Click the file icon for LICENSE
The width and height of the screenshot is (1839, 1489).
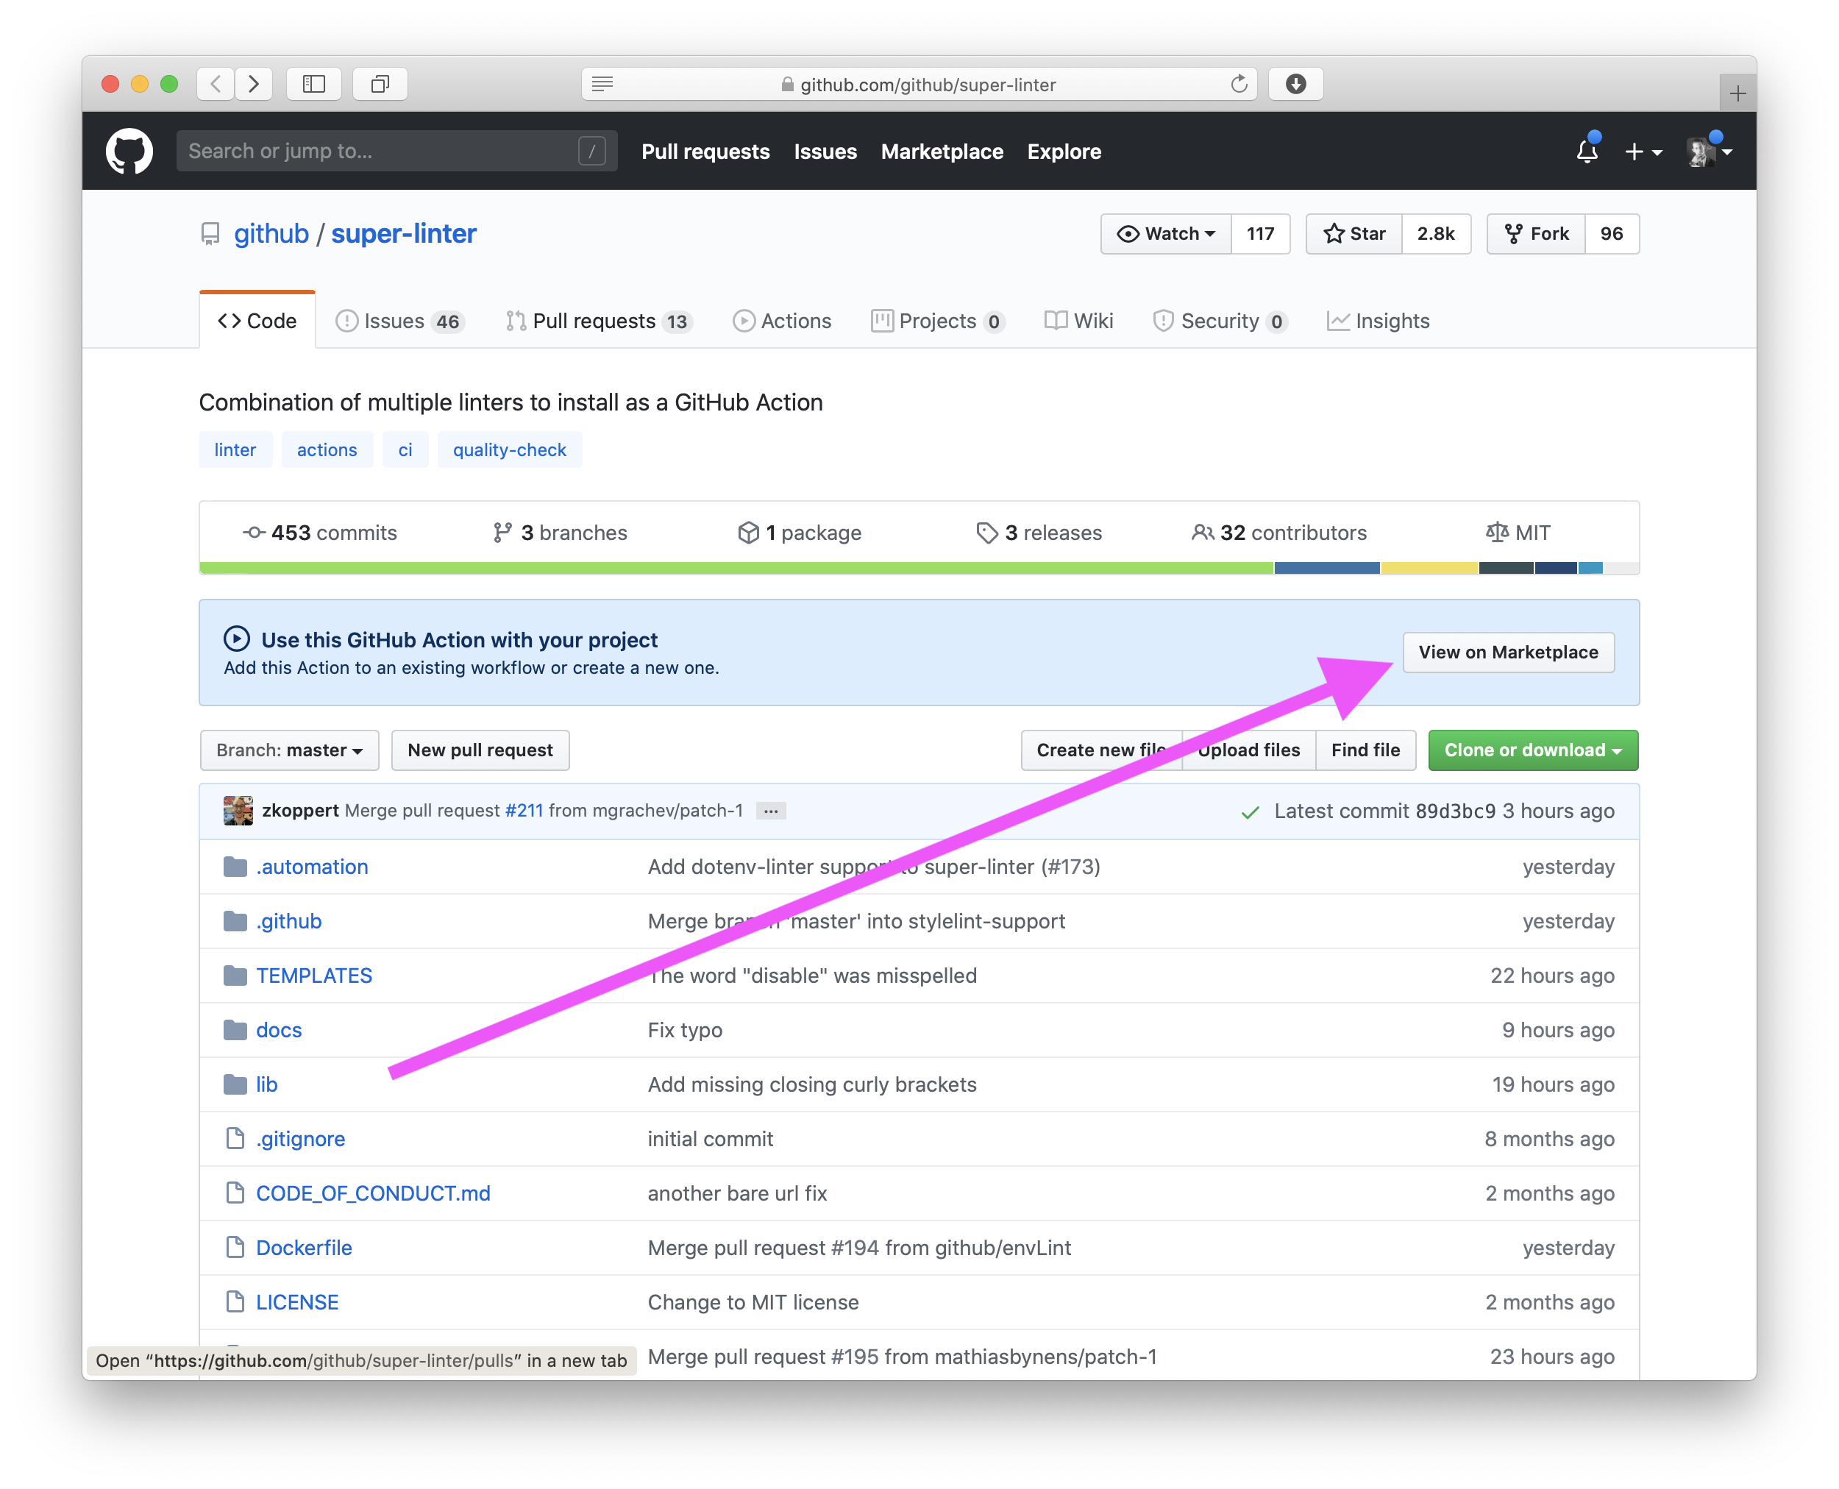point(235,1303)
